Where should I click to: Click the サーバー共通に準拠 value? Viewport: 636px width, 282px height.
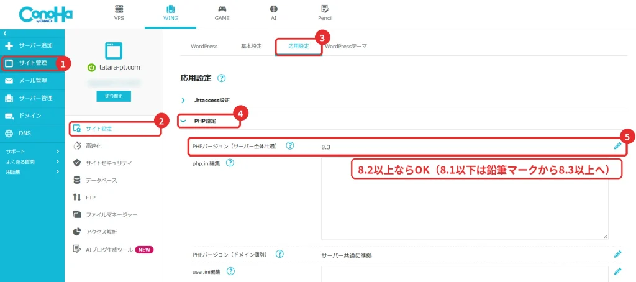click(347, 256)
